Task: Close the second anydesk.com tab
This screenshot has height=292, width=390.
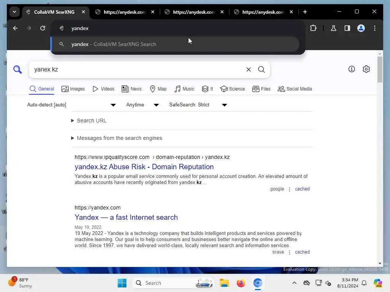Action: click(x=222, y=12)
